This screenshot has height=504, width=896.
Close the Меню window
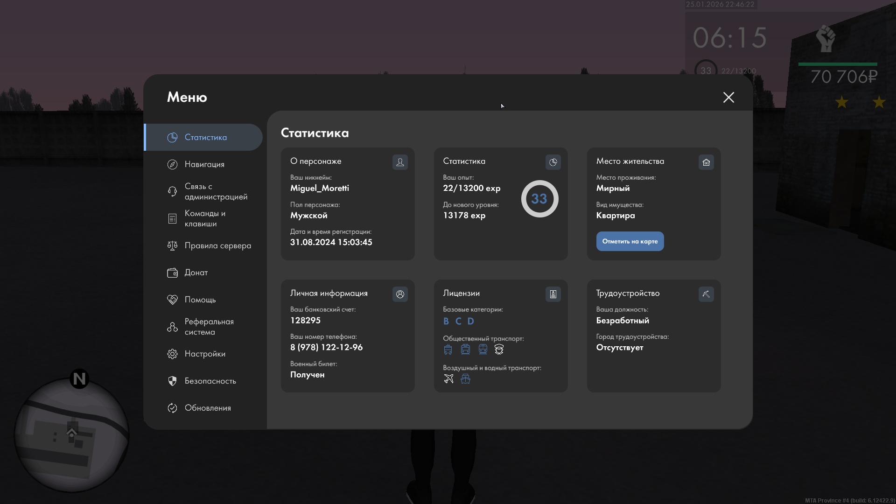pos(728,97)
